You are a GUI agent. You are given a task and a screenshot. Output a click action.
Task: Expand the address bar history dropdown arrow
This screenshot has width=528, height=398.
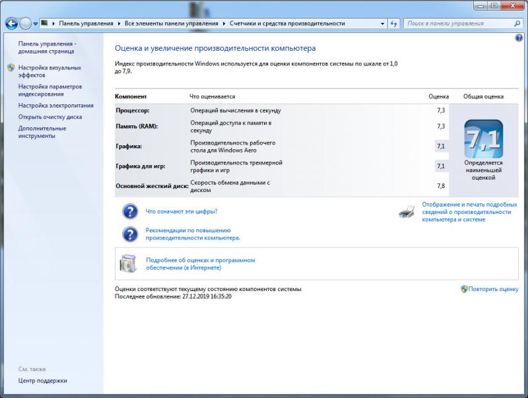click(382, 24)
